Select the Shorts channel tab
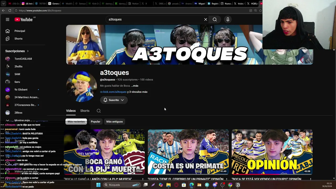This screenshot has height=189, width=336. [85, 111]
